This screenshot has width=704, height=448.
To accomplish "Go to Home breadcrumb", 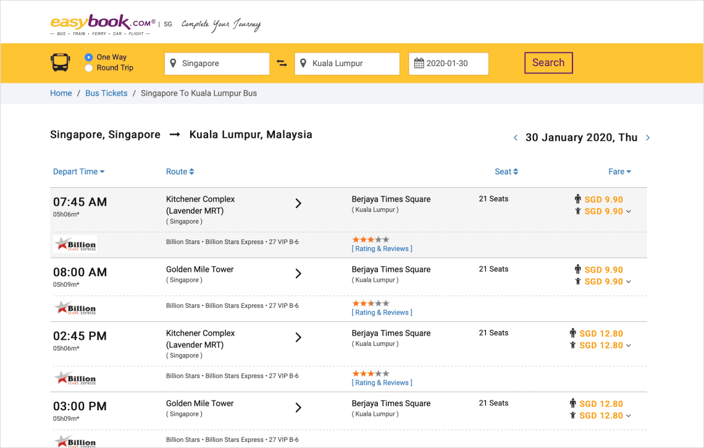I will click(61, 93).
